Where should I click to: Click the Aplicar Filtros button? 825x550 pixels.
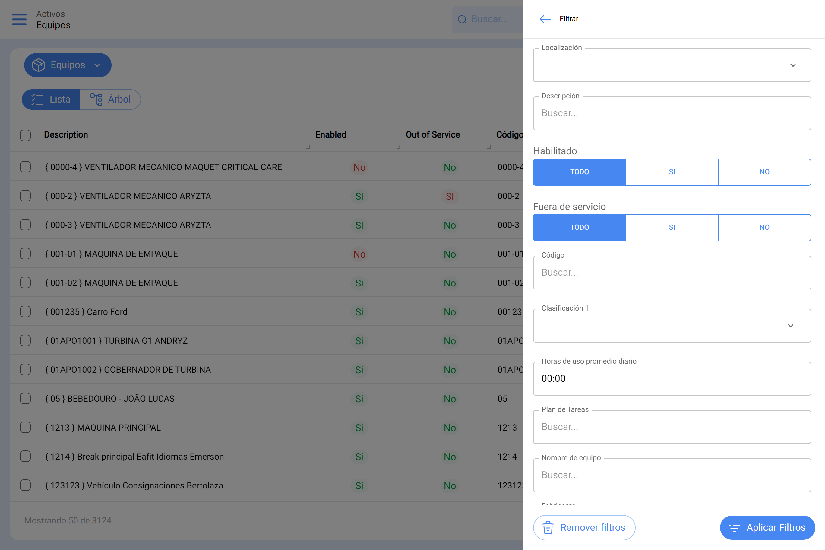click(x=767, y=528)
